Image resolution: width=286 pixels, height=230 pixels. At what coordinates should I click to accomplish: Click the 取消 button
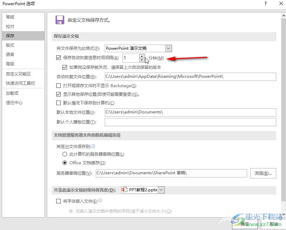coord(274,224)
